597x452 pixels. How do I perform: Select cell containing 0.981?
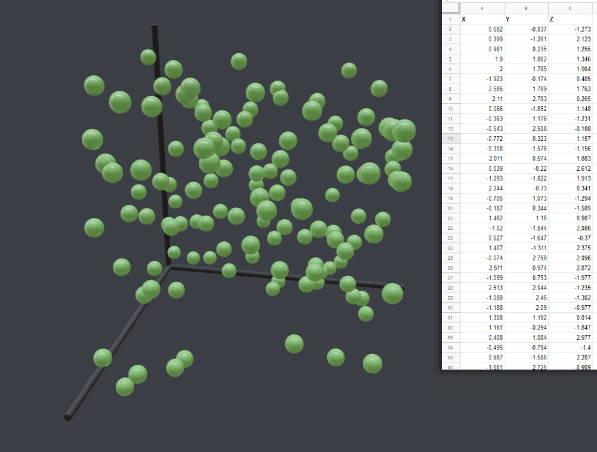point(482,49)
